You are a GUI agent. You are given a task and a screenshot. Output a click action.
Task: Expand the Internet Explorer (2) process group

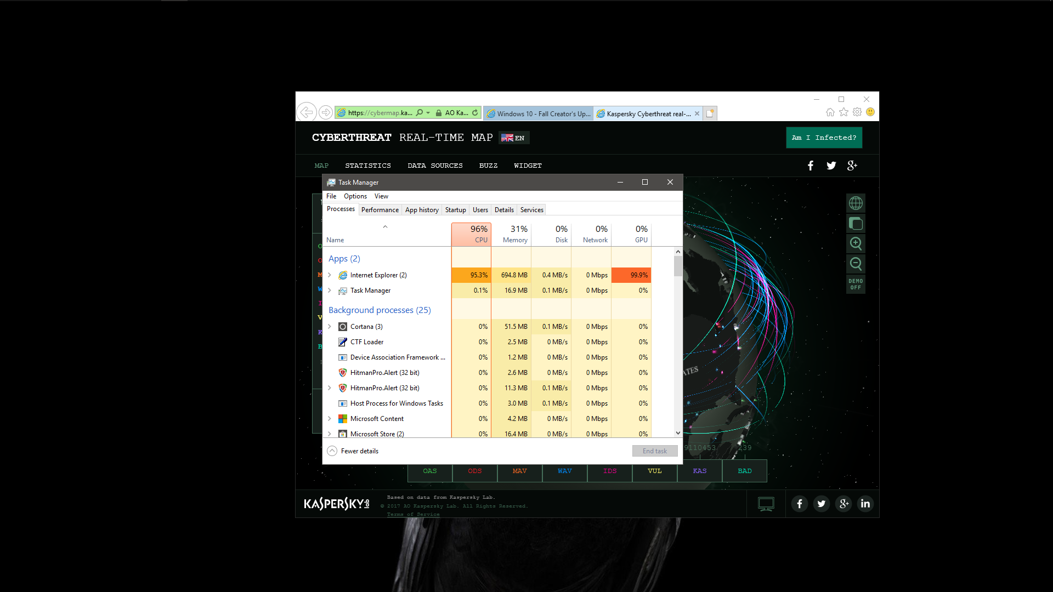[330, 275]
